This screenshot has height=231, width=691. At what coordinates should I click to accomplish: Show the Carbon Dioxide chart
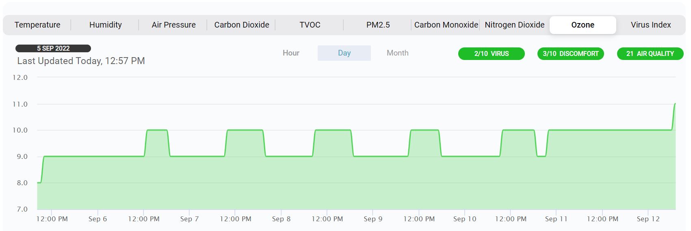click(x=242, y=25)
